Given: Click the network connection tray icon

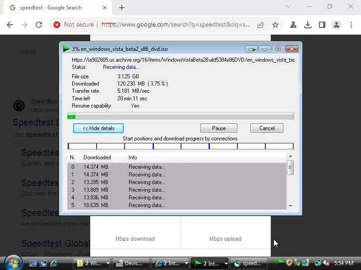Looking at the screenshot, I should [318, 262].
